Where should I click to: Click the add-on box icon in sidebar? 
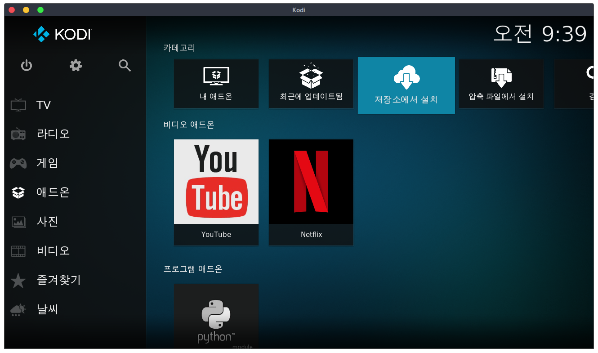pos(18,192)
